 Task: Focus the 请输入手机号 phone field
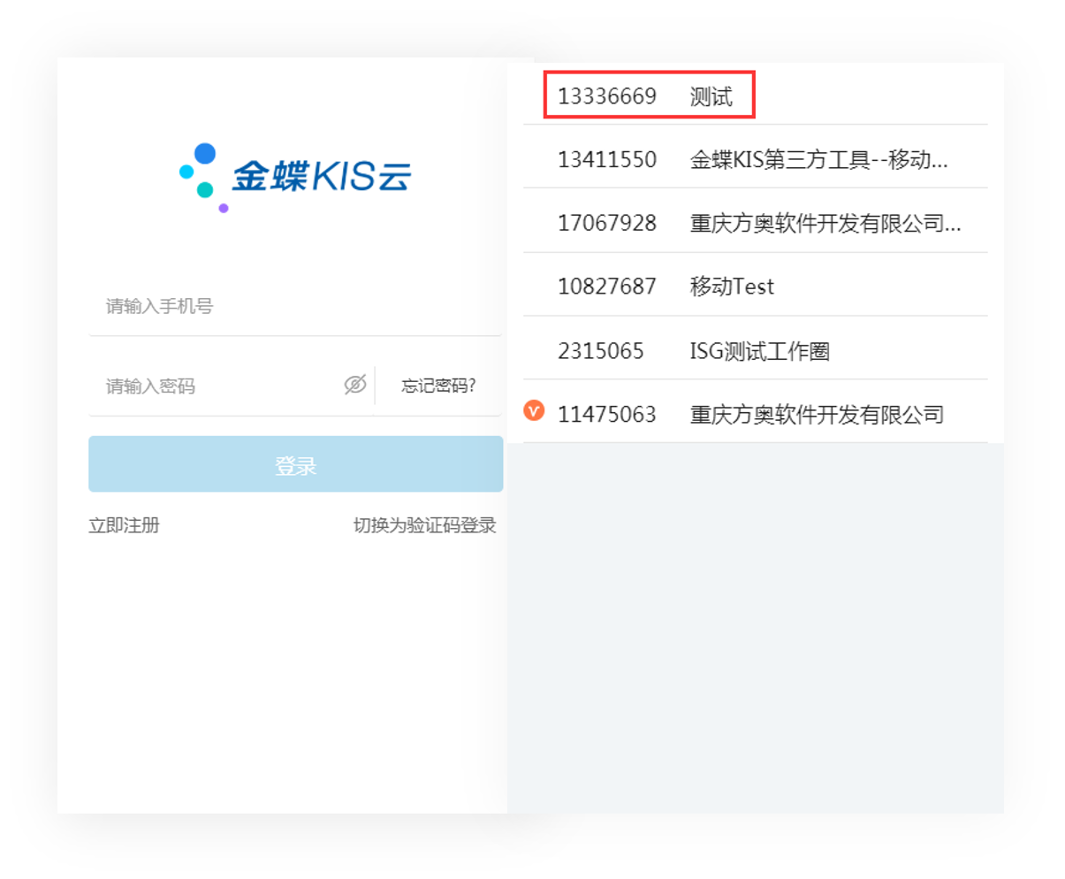tap(295, 306)
